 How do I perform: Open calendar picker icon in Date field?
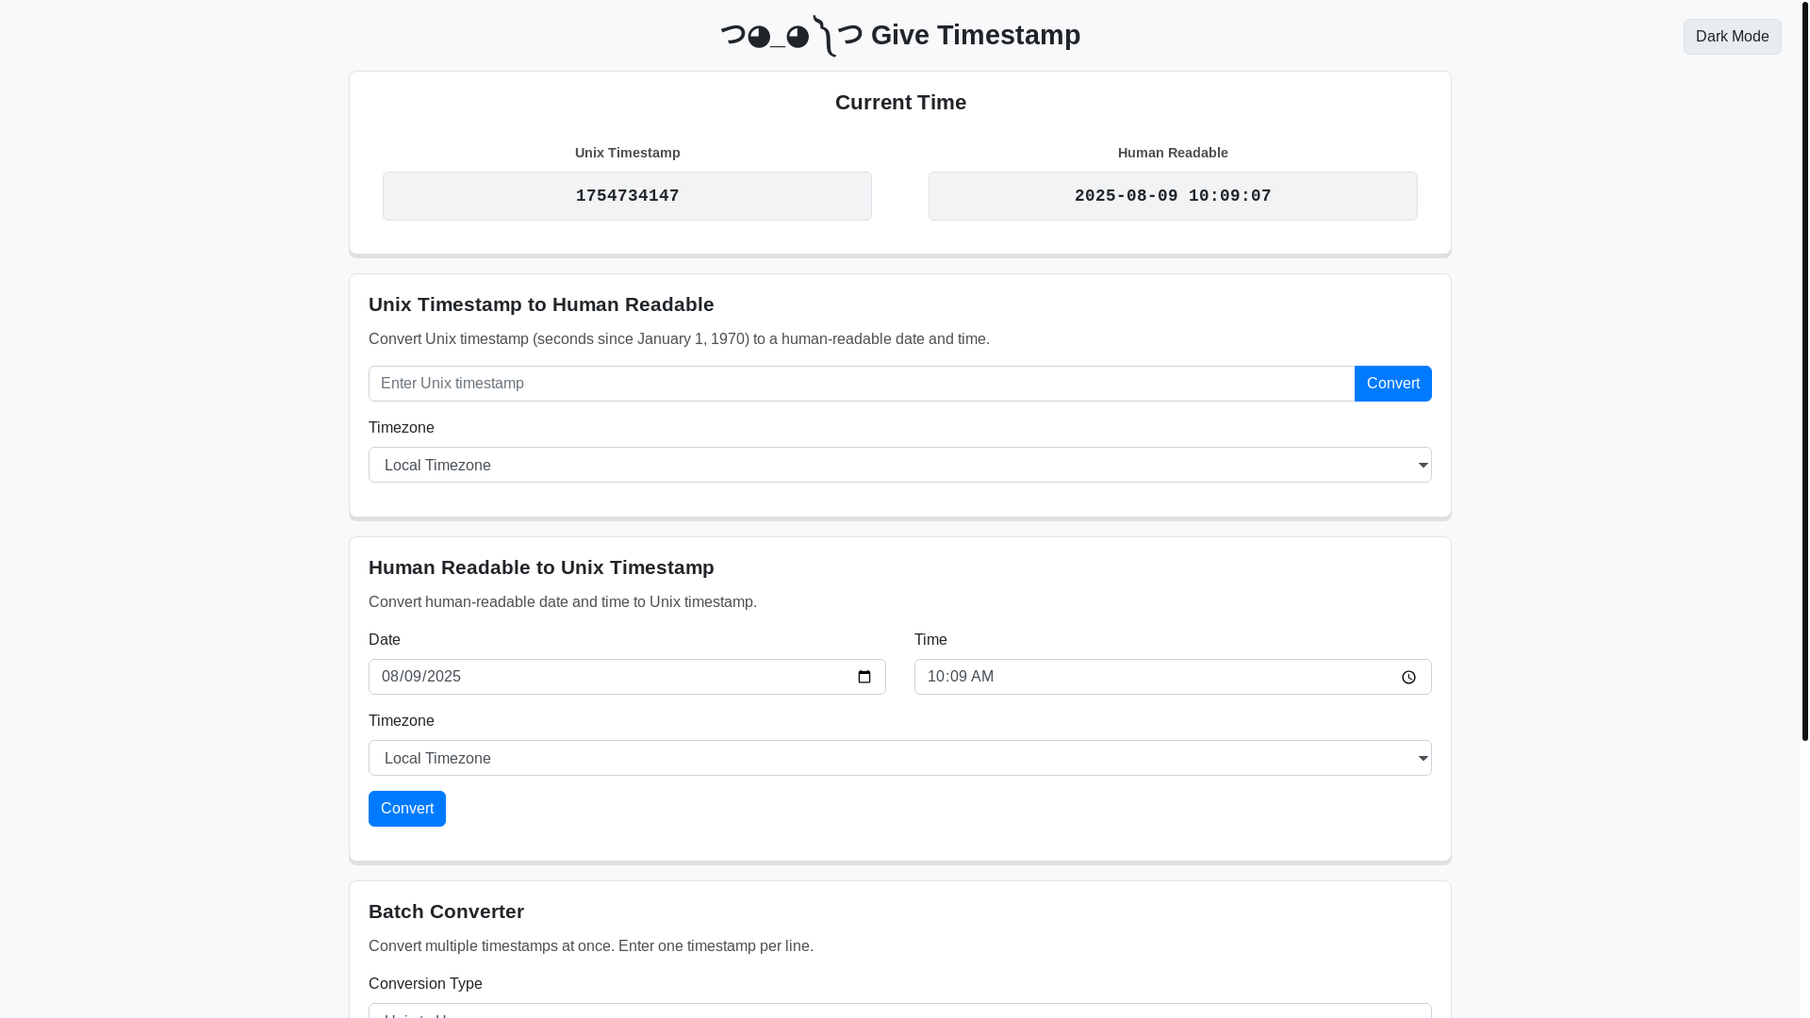pos(864,677)
